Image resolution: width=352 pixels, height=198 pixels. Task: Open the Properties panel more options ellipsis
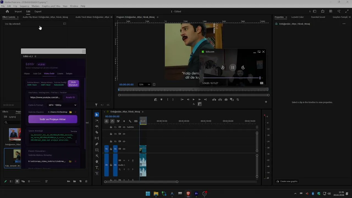pos(344,24)
